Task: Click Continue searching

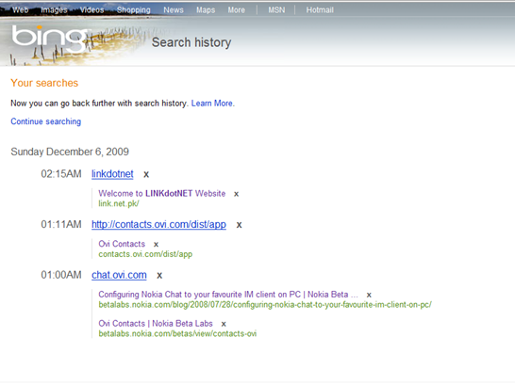Action: coord(45,121)
